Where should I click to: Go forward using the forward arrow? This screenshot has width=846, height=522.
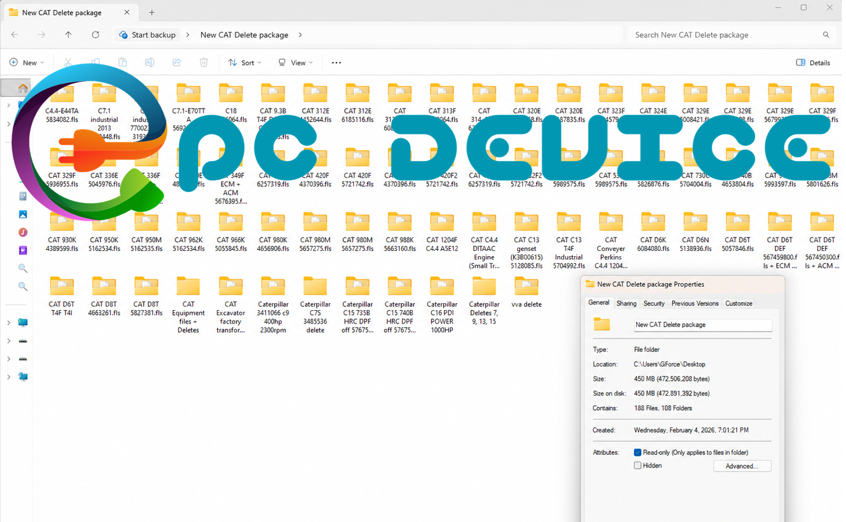(42, 35)
